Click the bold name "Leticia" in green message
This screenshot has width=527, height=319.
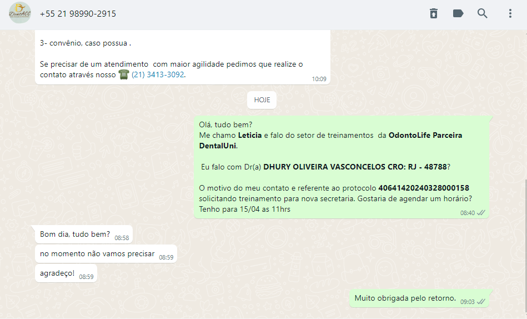250,135
